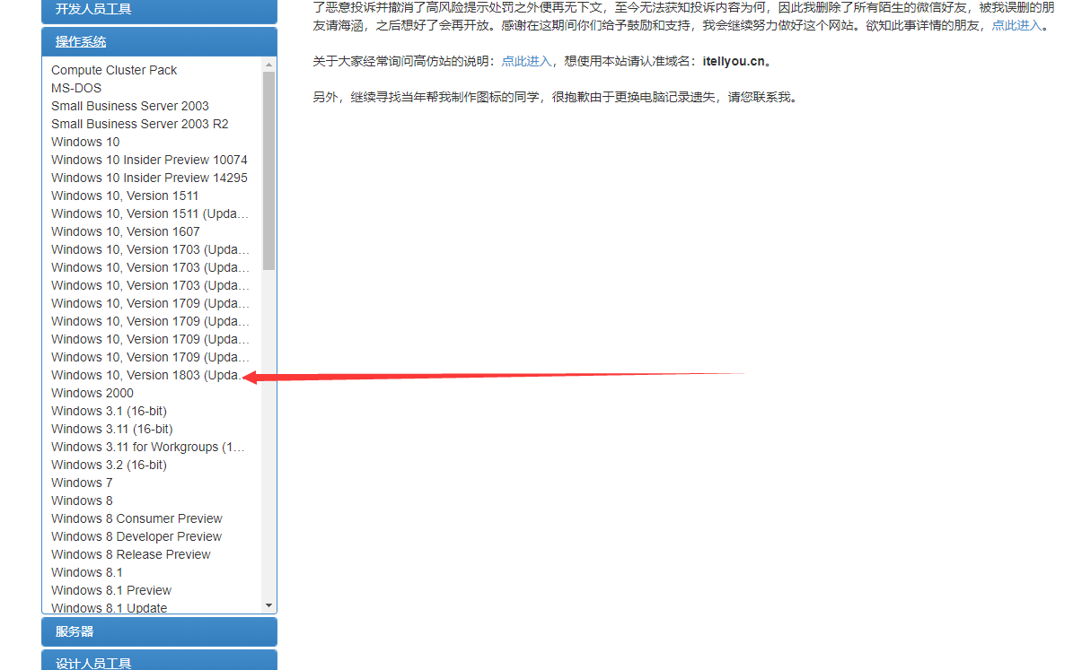
Task: Select the Windows 2000 entry
Action: tap(92, 393)
